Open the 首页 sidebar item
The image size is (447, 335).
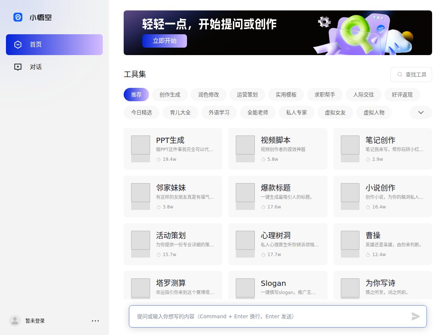[x=54, y=45]
